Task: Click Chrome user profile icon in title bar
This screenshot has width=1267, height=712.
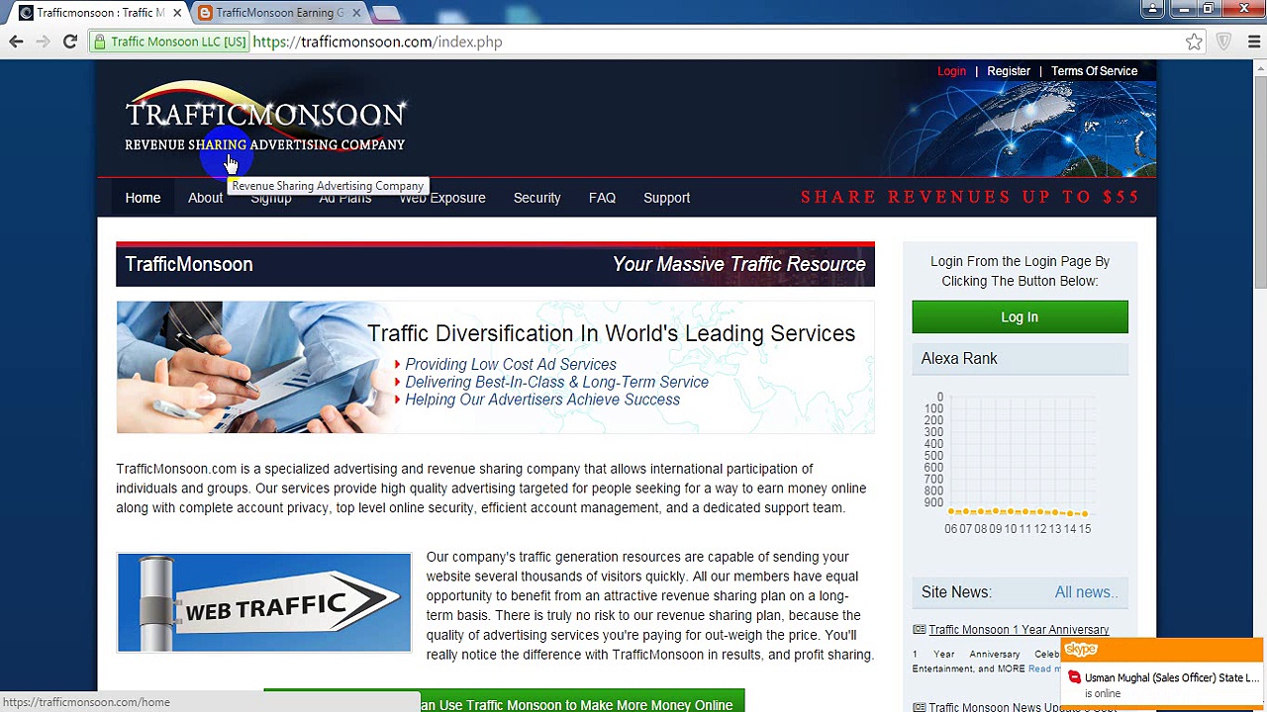Action: pos(1152,9)
